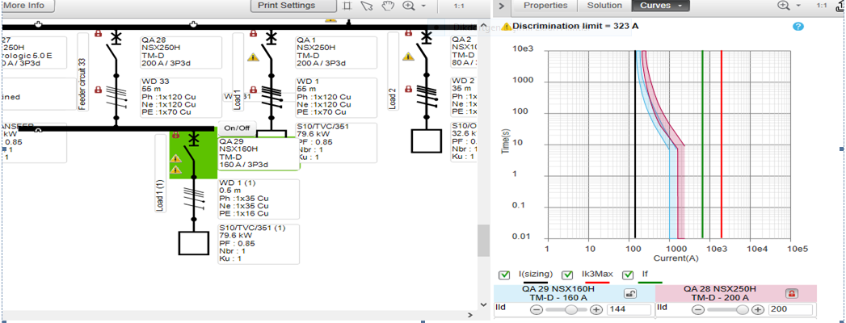
Task: Click the unlocked padlock for QA 29 NSX160H
Action: [x=630, y=293]
